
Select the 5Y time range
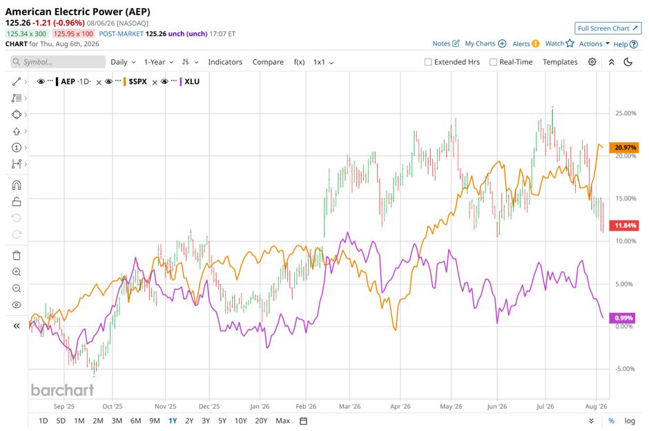click(x=222, y=421)
